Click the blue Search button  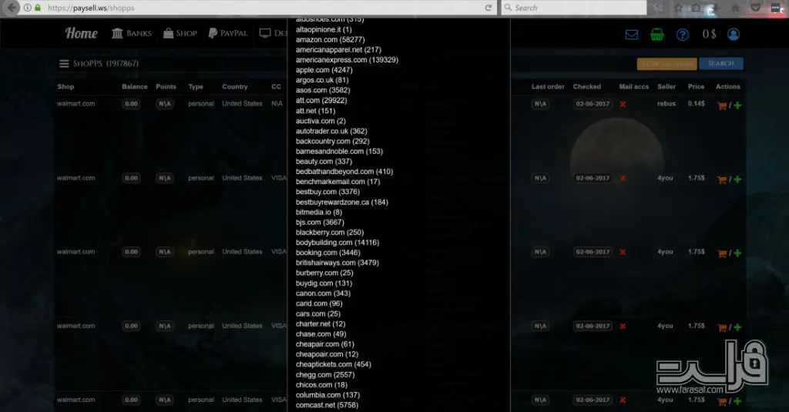(x=721, y=63)
